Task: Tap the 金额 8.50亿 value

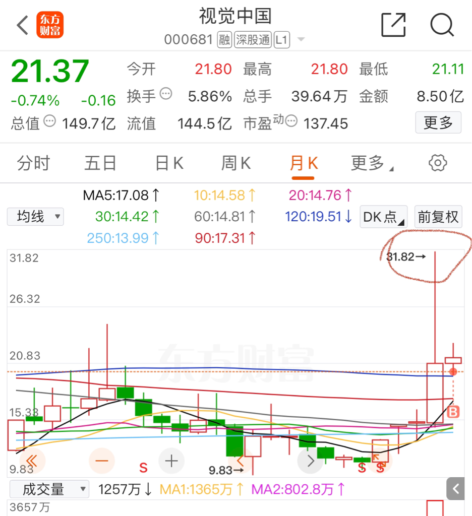Action: (x=440, y=97)
